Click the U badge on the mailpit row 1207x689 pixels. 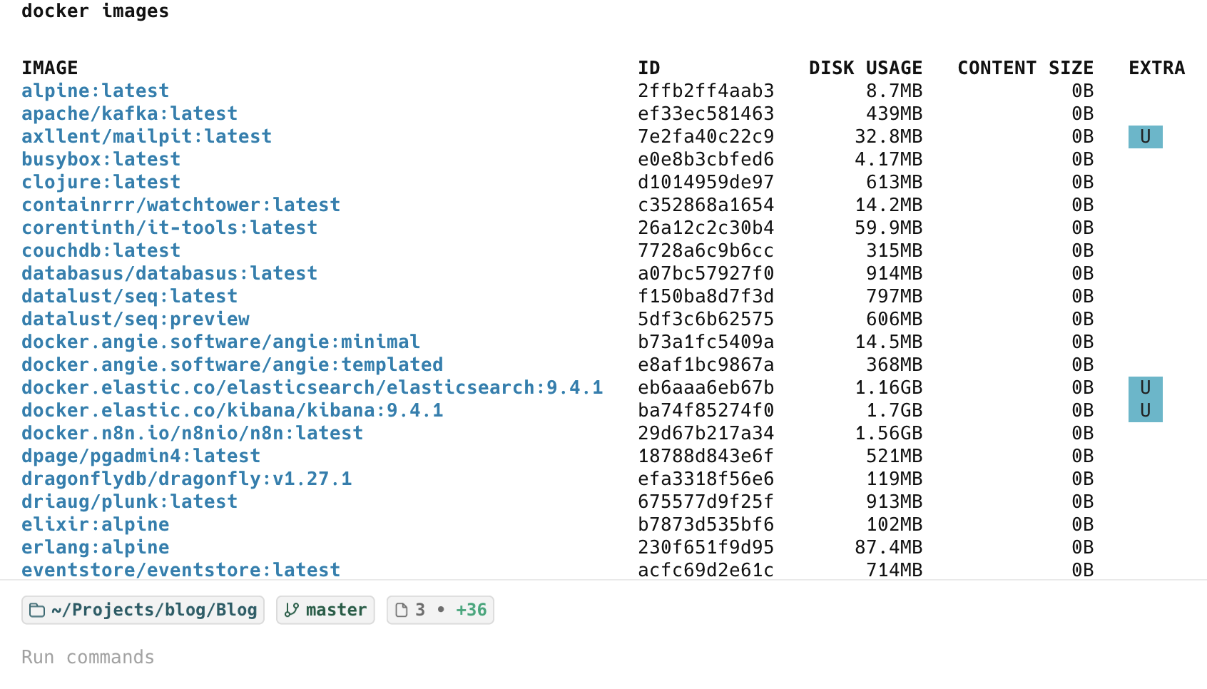[x=1146, y=137]
